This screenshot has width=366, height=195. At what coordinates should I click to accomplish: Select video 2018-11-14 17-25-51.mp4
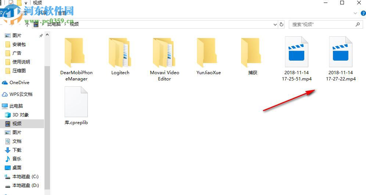tap(297, 59)
